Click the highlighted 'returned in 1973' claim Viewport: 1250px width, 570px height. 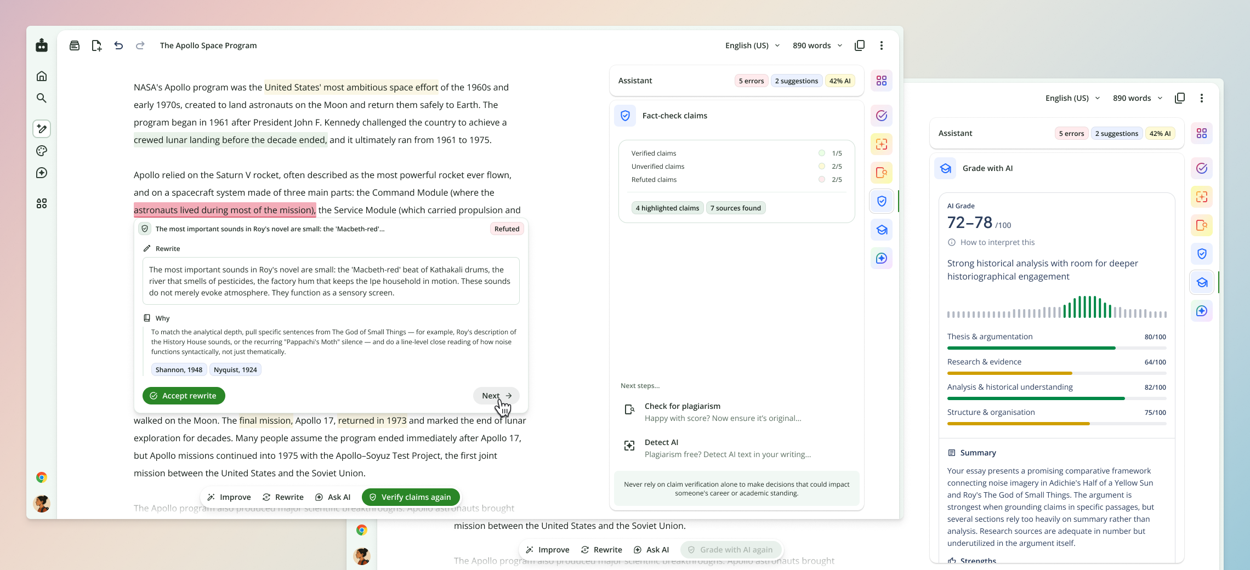(x=372, y=420)
